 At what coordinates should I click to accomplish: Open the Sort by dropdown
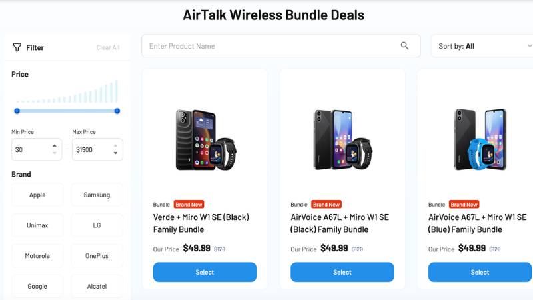click(x=482, y=46)
